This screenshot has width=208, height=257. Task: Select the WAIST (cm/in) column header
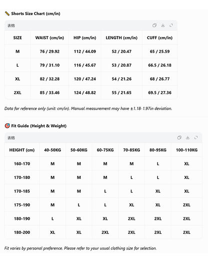[49, 38]
